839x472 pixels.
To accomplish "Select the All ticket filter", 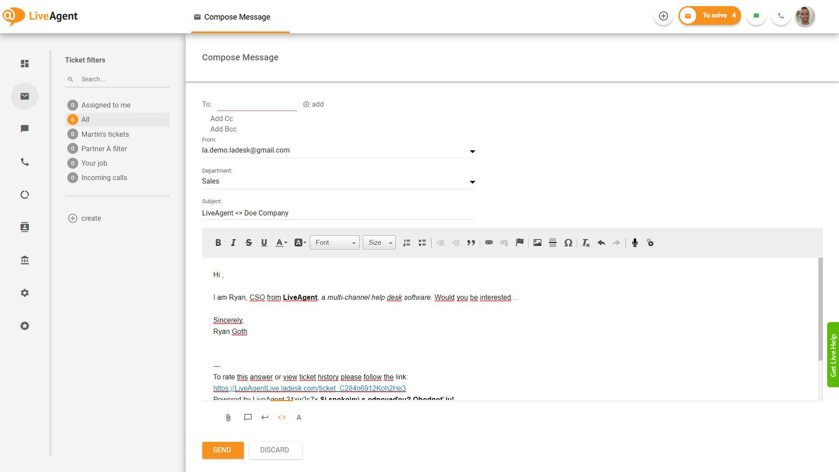I will (x=85, y=119).
